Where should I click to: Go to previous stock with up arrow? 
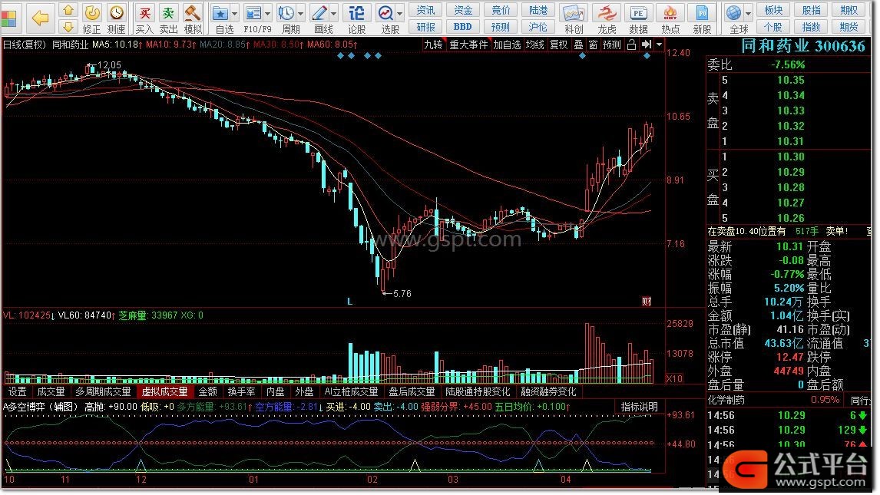(68, 10)
